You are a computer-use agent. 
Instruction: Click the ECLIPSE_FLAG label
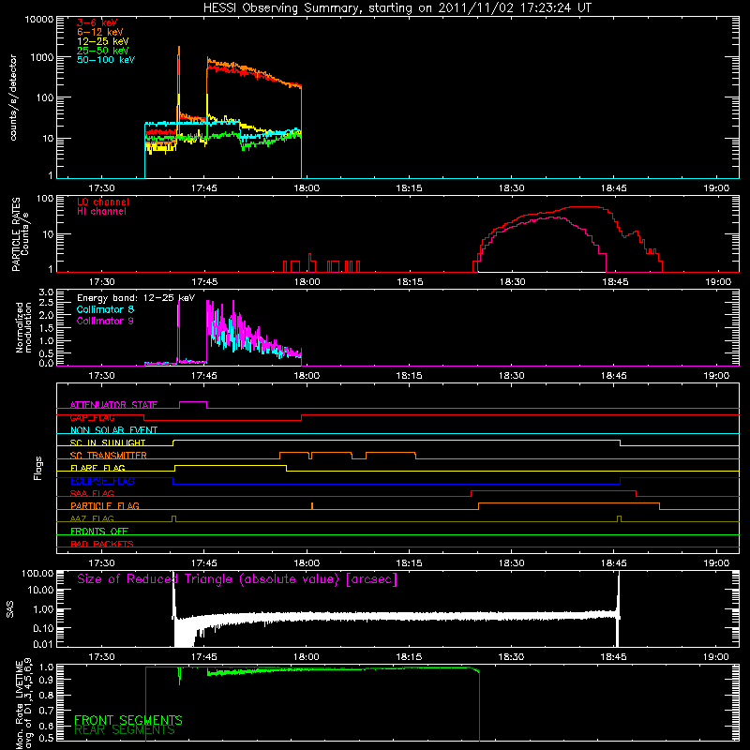(x=102, y=481)
